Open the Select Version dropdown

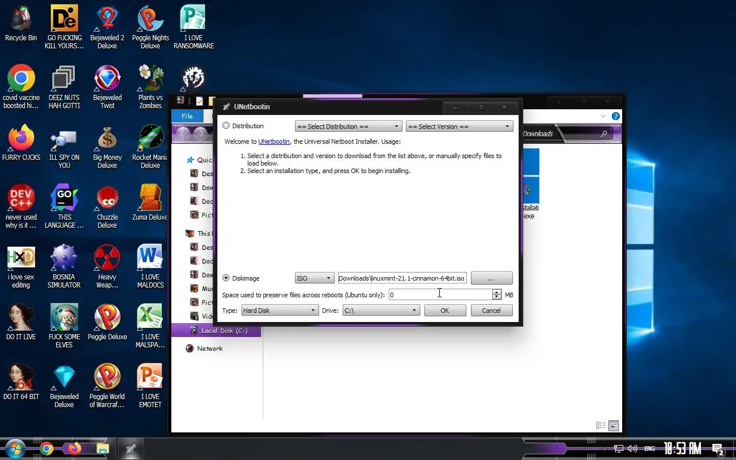coord(459,126)
